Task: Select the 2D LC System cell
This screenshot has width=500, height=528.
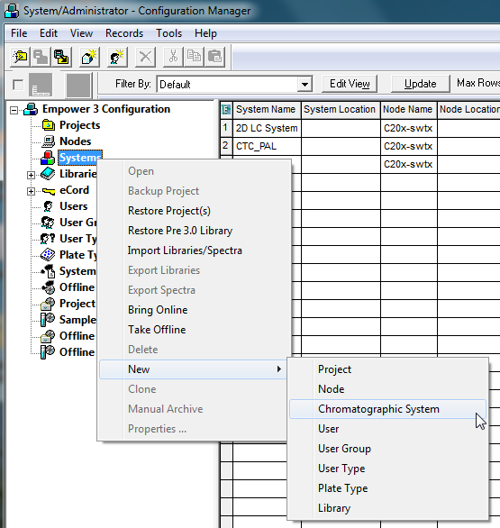Action: coord(267,128)
